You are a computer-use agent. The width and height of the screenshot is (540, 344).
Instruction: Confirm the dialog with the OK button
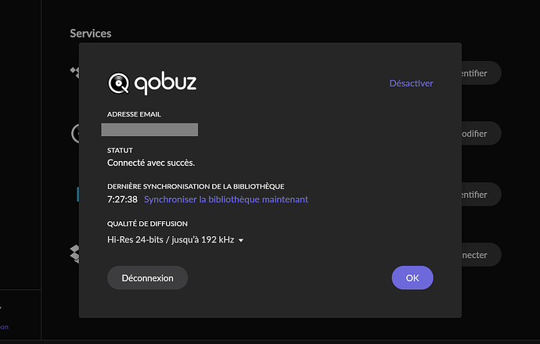pyautogui.click(x=412, y=278)
